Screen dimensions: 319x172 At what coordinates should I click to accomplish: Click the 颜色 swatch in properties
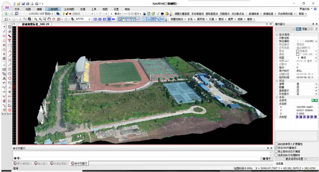[x=298, y=54]
